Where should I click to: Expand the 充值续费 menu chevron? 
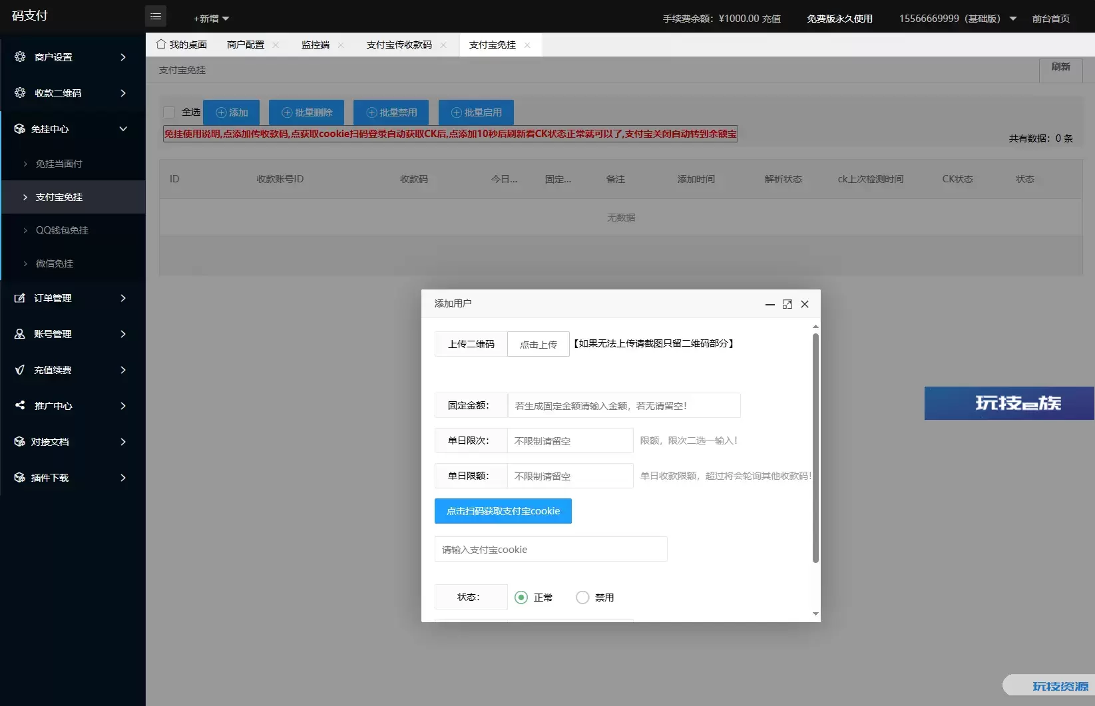pos(123,370)
